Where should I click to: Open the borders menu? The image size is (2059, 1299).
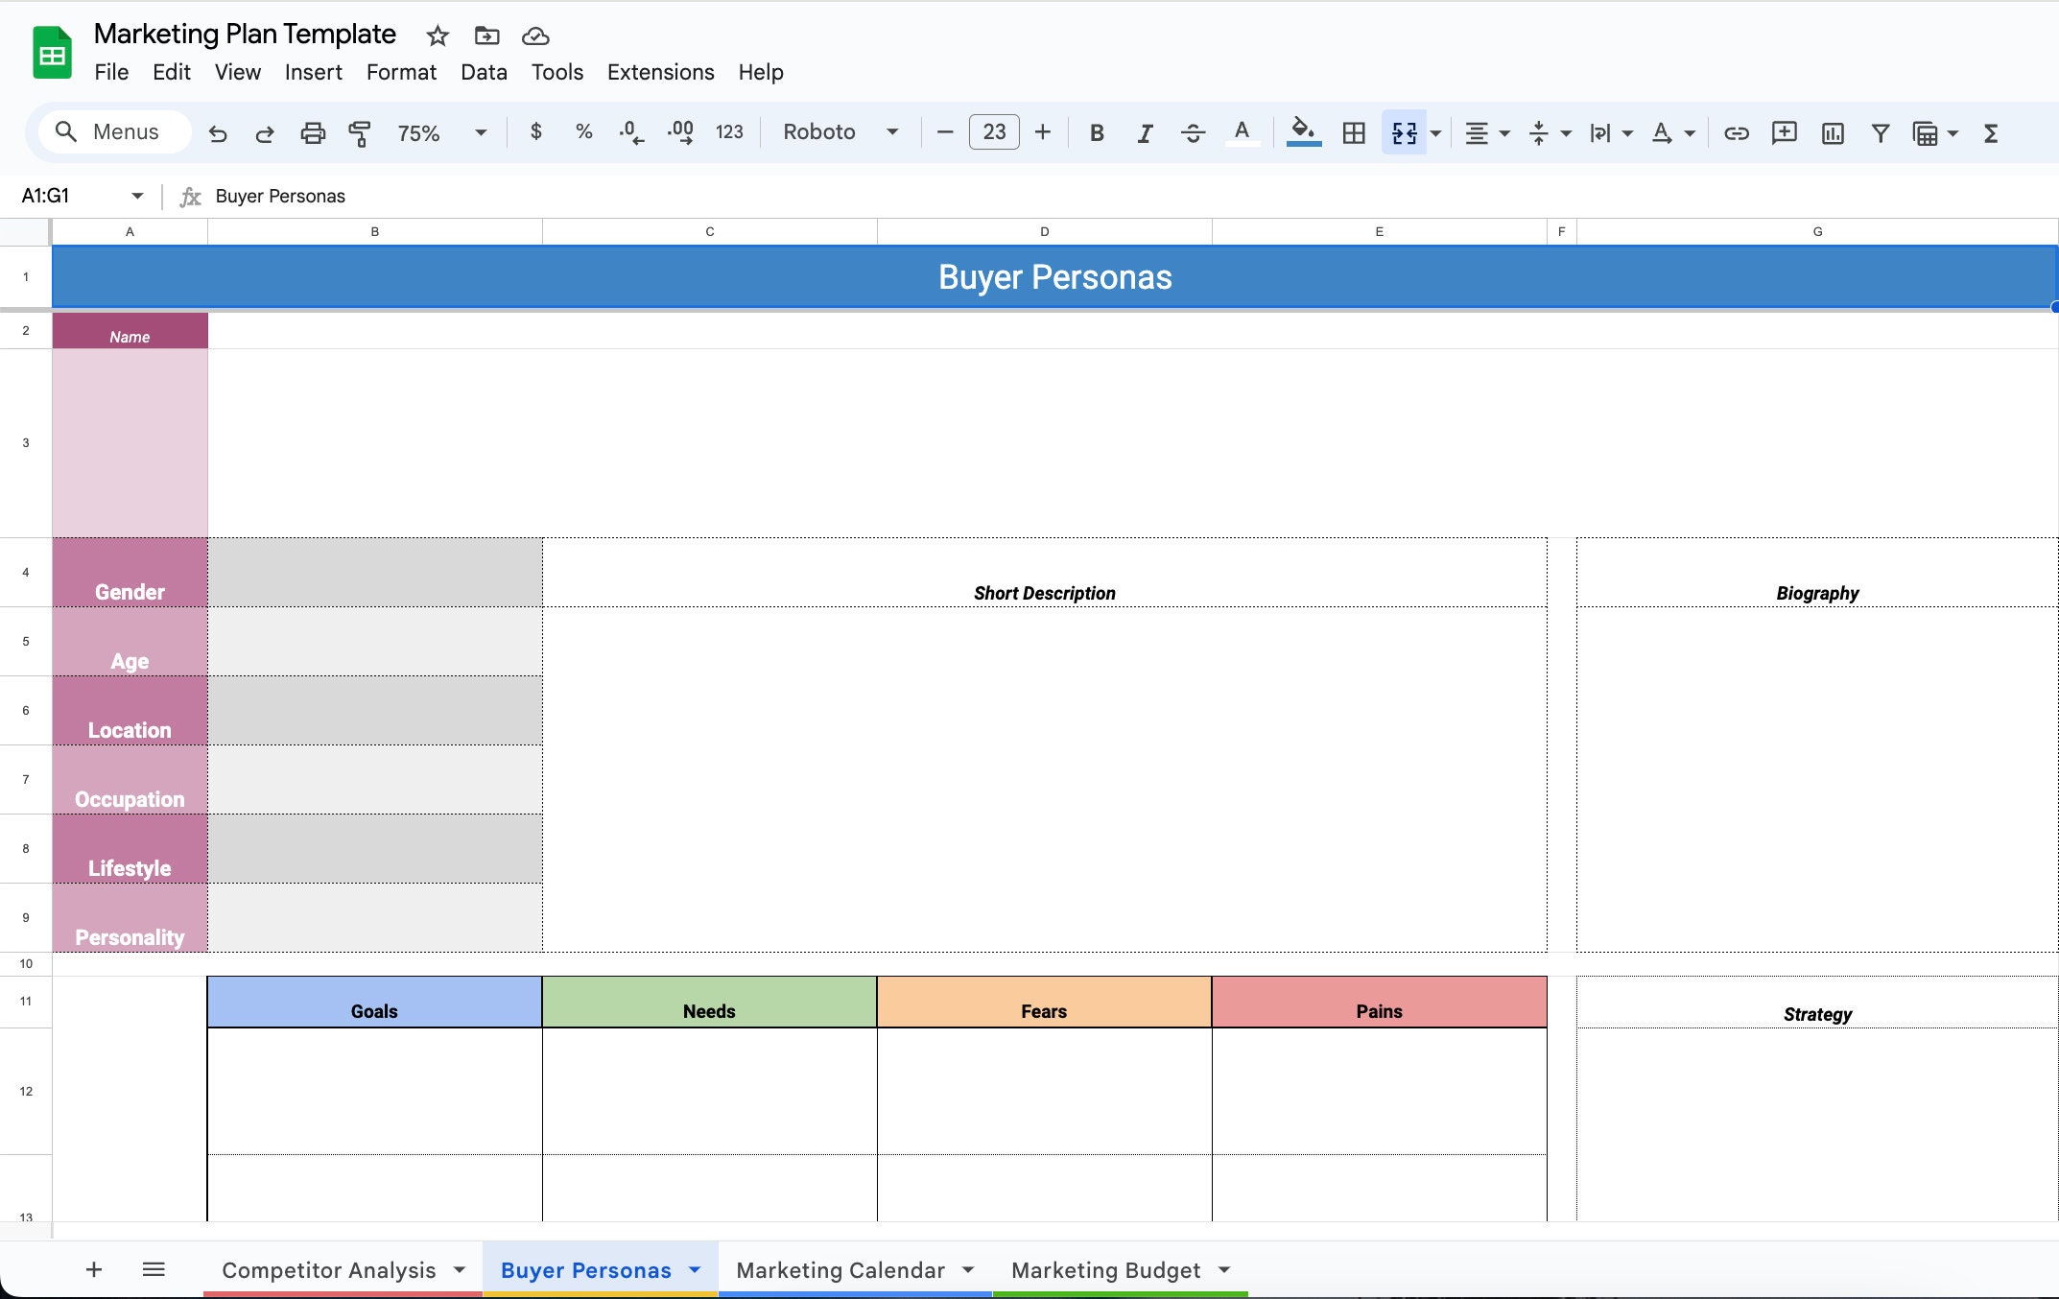coord(1352,132)
